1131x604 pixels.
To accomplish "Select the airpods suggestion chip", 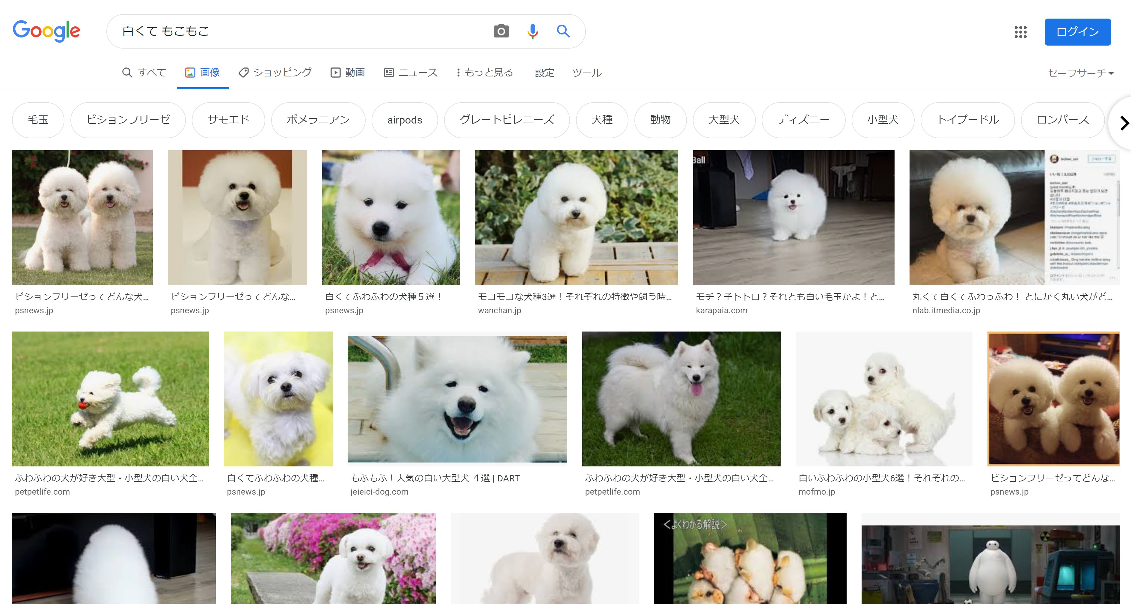I will tap(404, 120).
